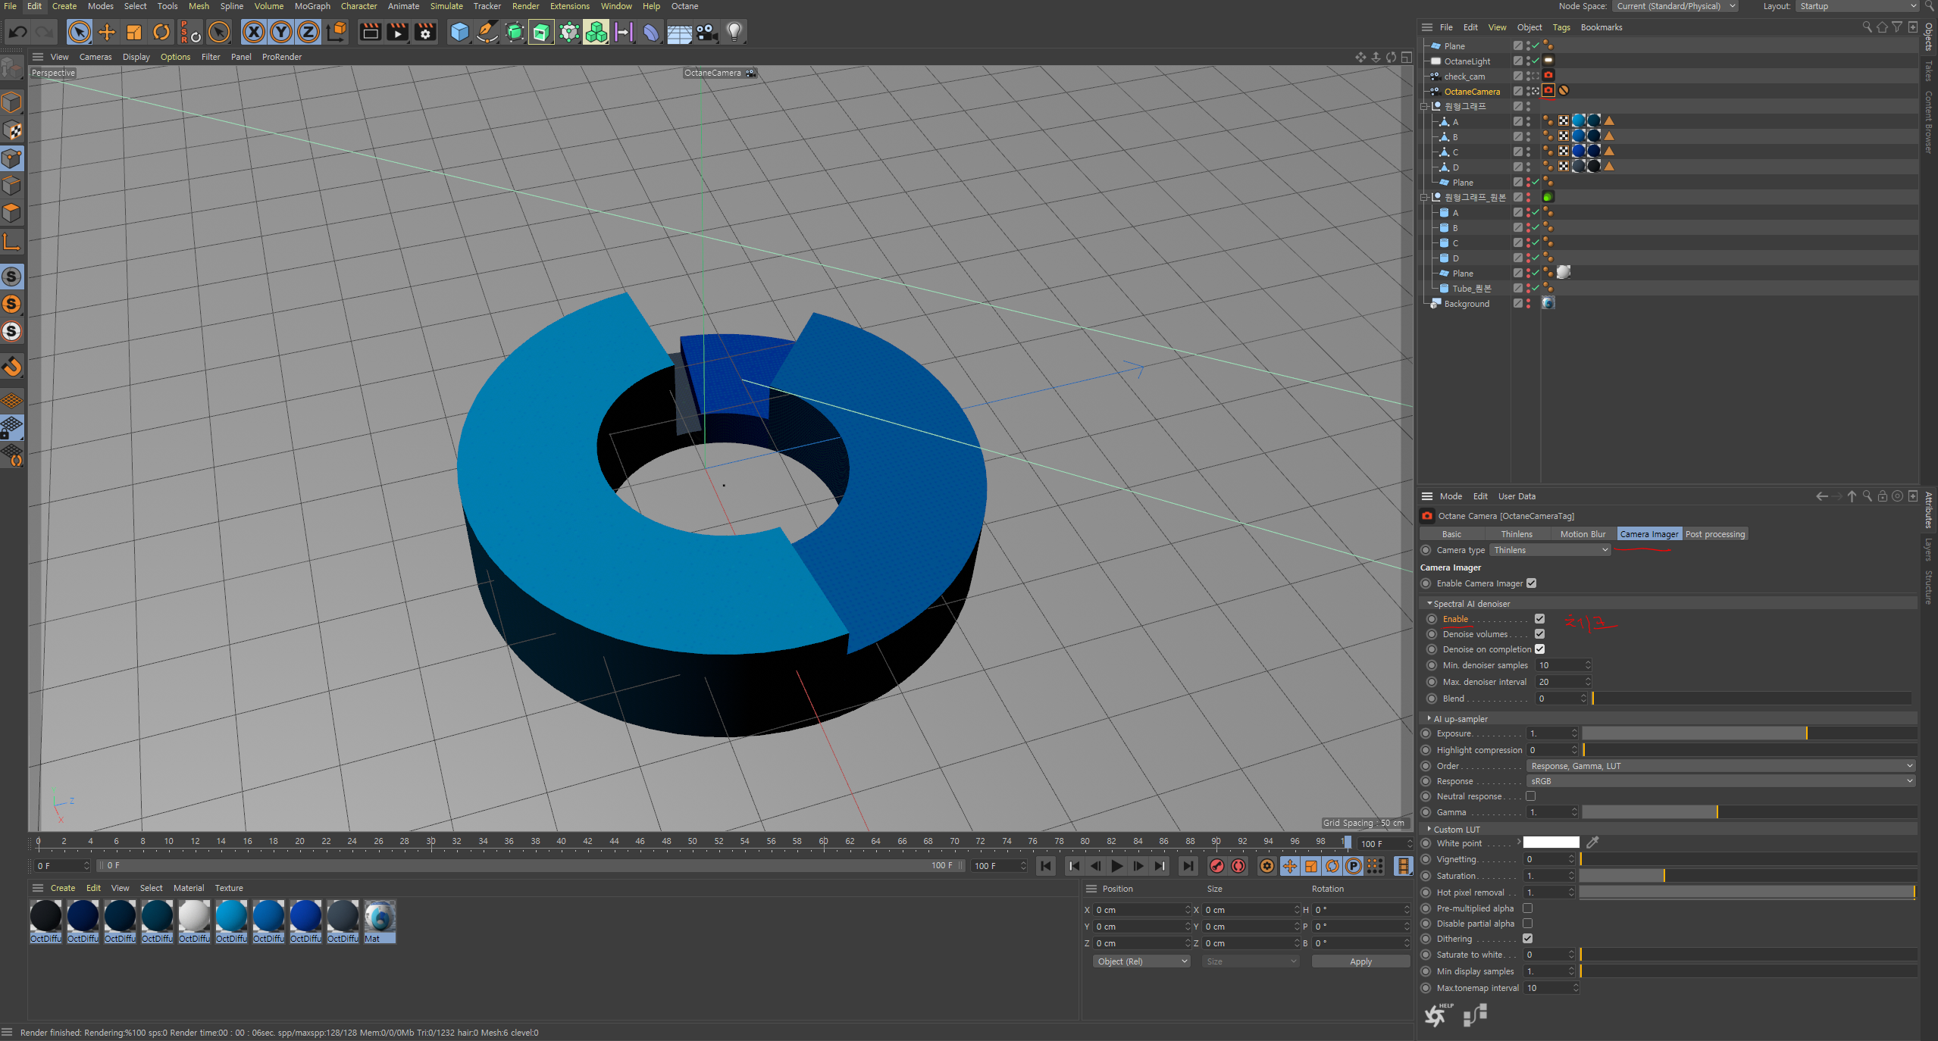This screenshot has width=1938, height=1041.
Task: Add a Cube primitive object
Action: pyautogui.click(x=459, y=32)
